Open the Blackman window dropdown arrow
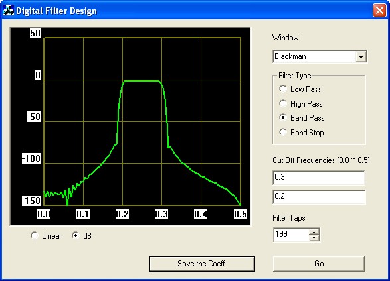The height and width of the screenshot is (281, 390). [361, 56]
